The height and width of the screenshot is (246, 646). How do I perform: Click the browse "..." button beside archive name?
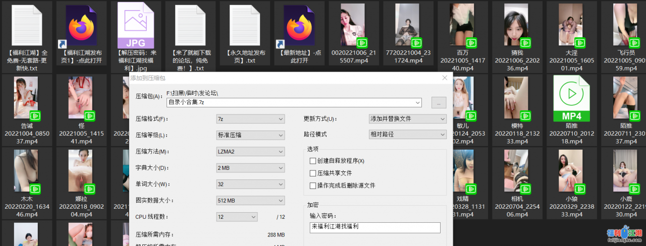click(x=439, y=102)
